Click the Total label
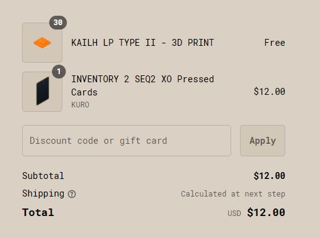 tap(38, 212)
